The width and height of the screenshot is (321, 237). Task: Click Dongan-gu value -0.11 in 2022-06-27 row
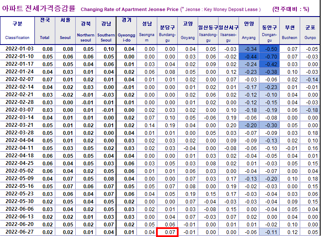pos(270,232)
